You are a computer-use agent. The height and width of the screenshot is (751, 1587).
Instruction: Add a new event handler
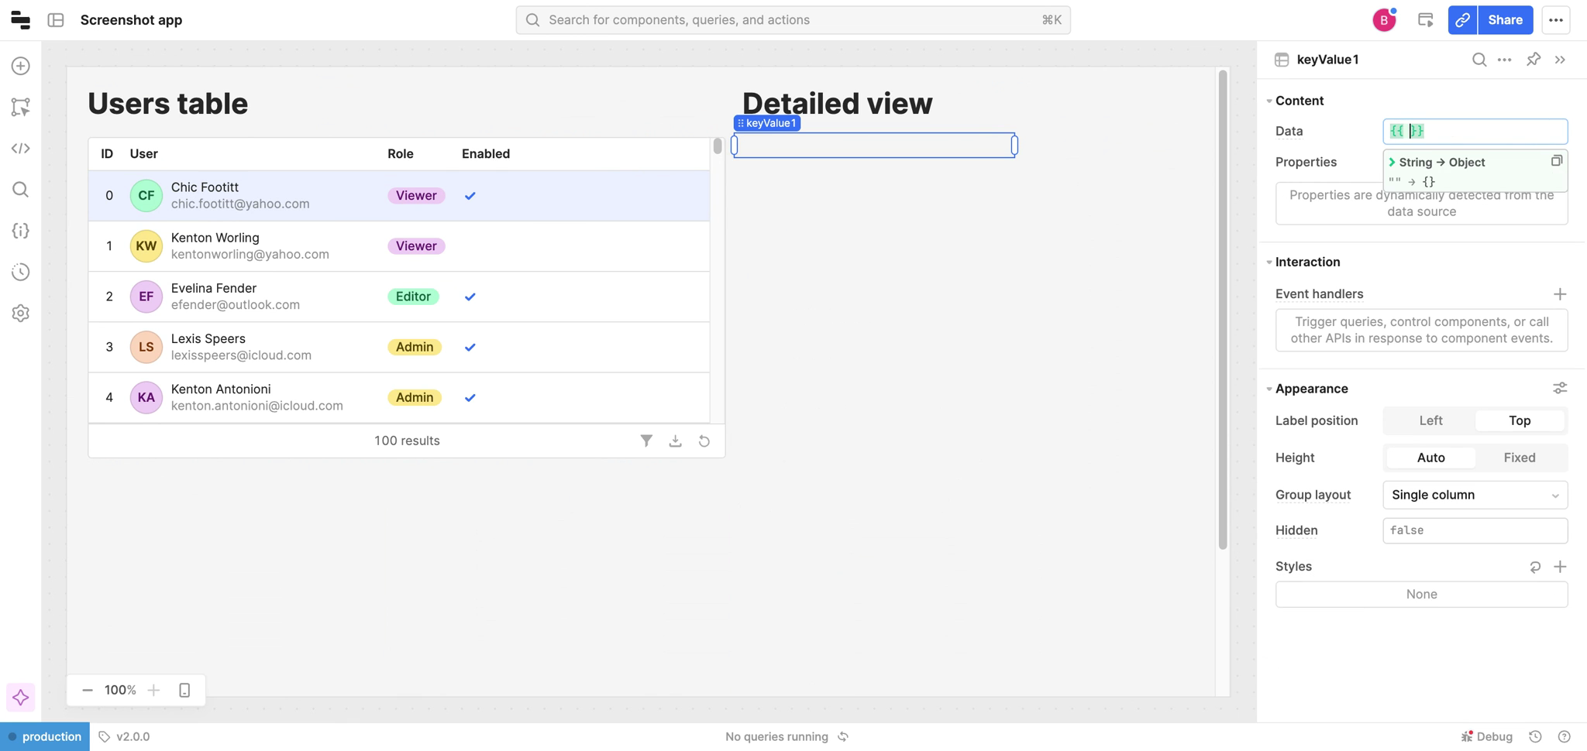pos(1559,294)
